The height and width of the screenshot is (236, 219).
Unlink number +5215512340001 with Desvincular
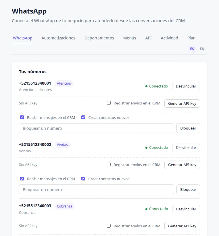[x=186, y=86]
